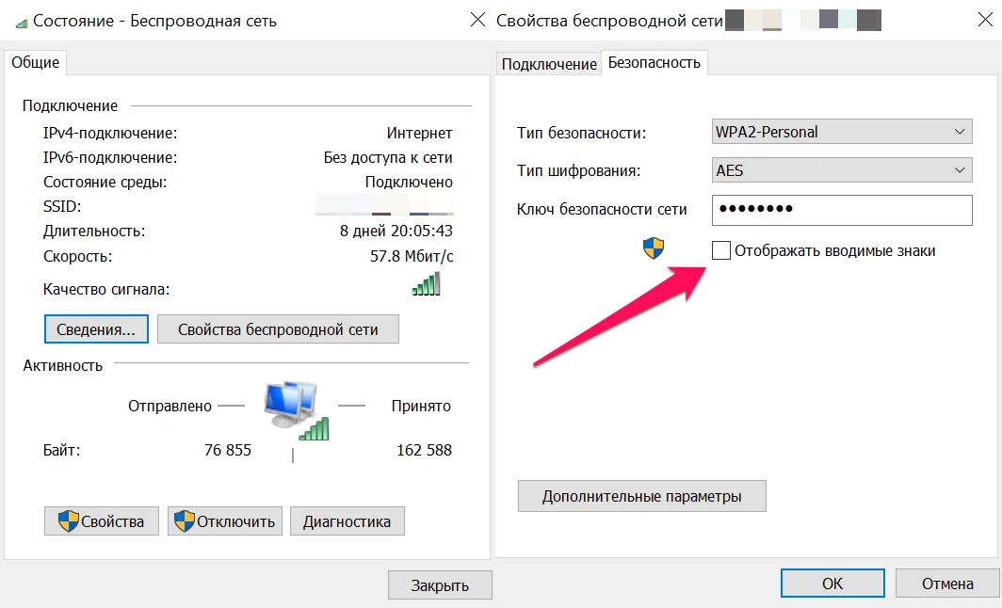Run Диагностика button
Screen dimensions: 1002x608
point(347,521)
